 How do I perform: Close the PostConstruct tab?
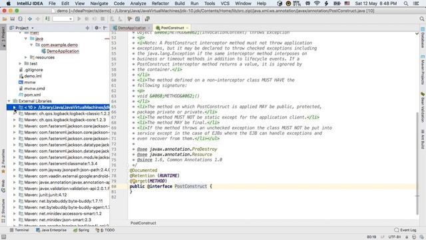coord(187,28)
